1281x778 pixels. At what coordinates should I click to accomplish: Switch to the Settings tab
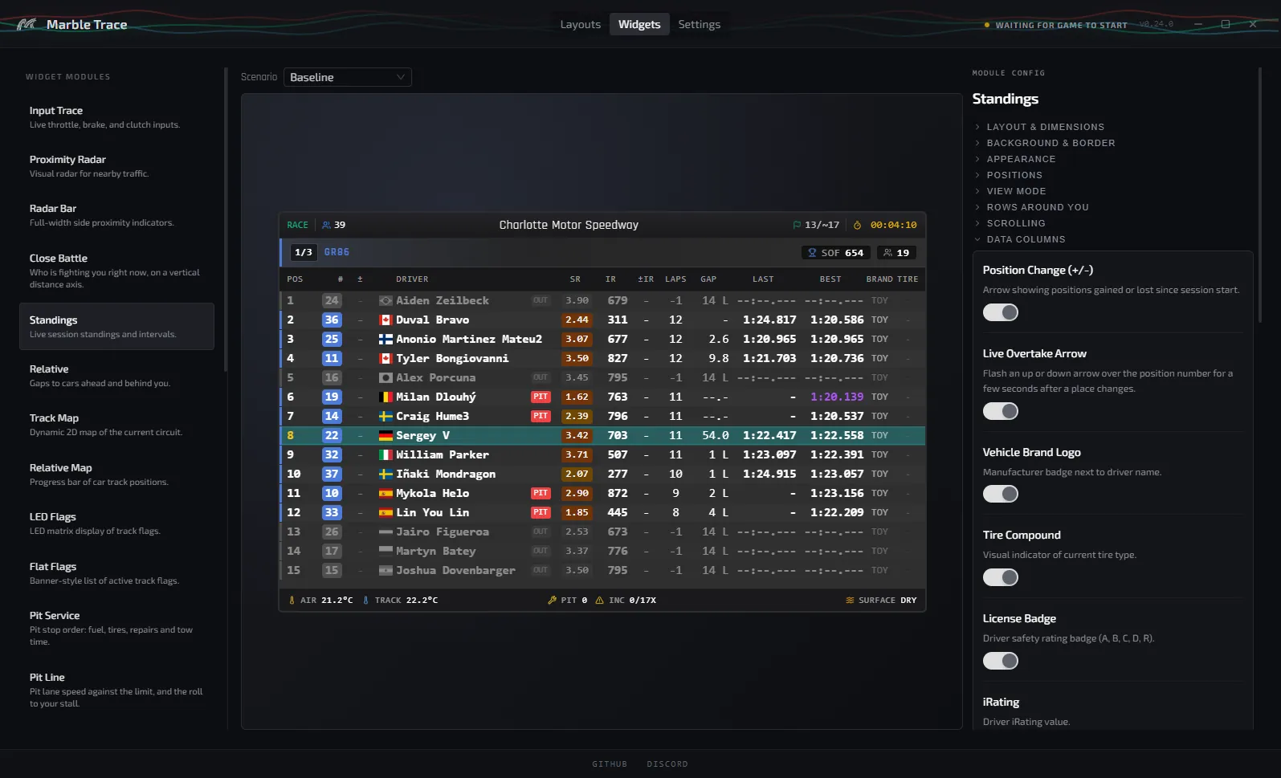pos(699,24)
